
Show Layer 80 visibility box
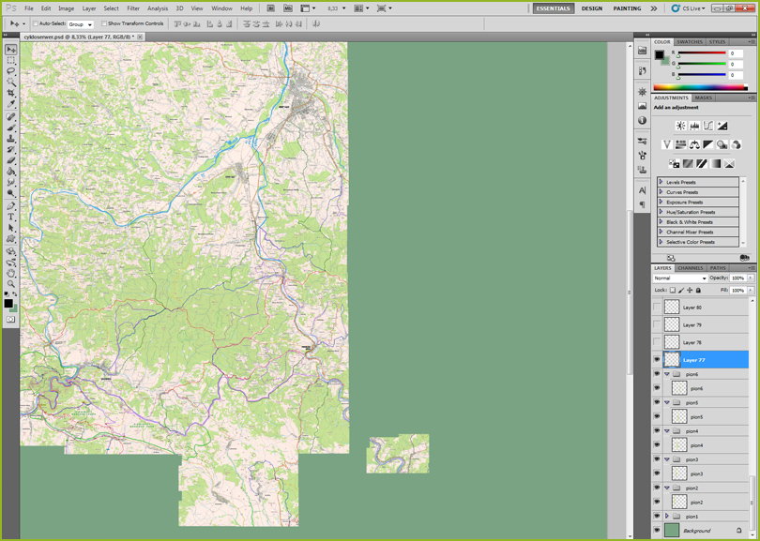pyautogui.click(x=657, y=308)
